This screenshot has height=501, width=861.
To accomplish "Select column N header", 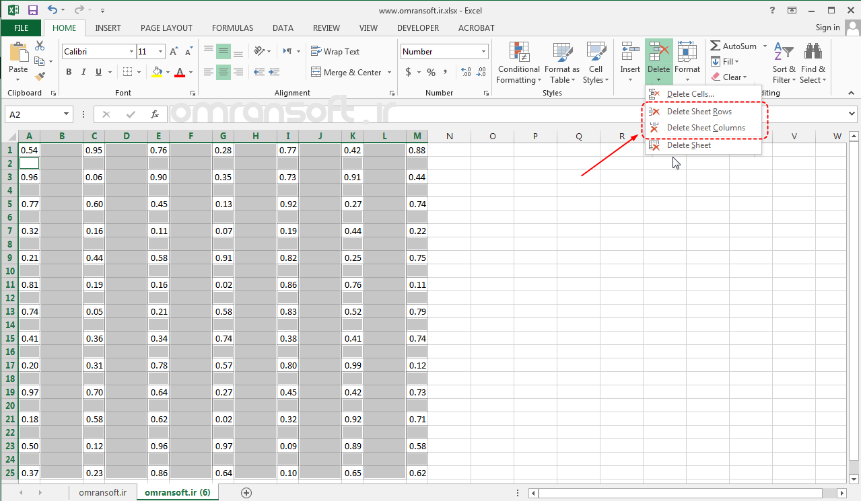I will point(450,137).
